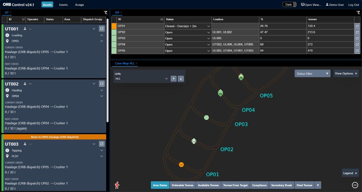Select loader marker near OP02 on map
This screenshot has height=192, width=362.
(x=194, y=141)
